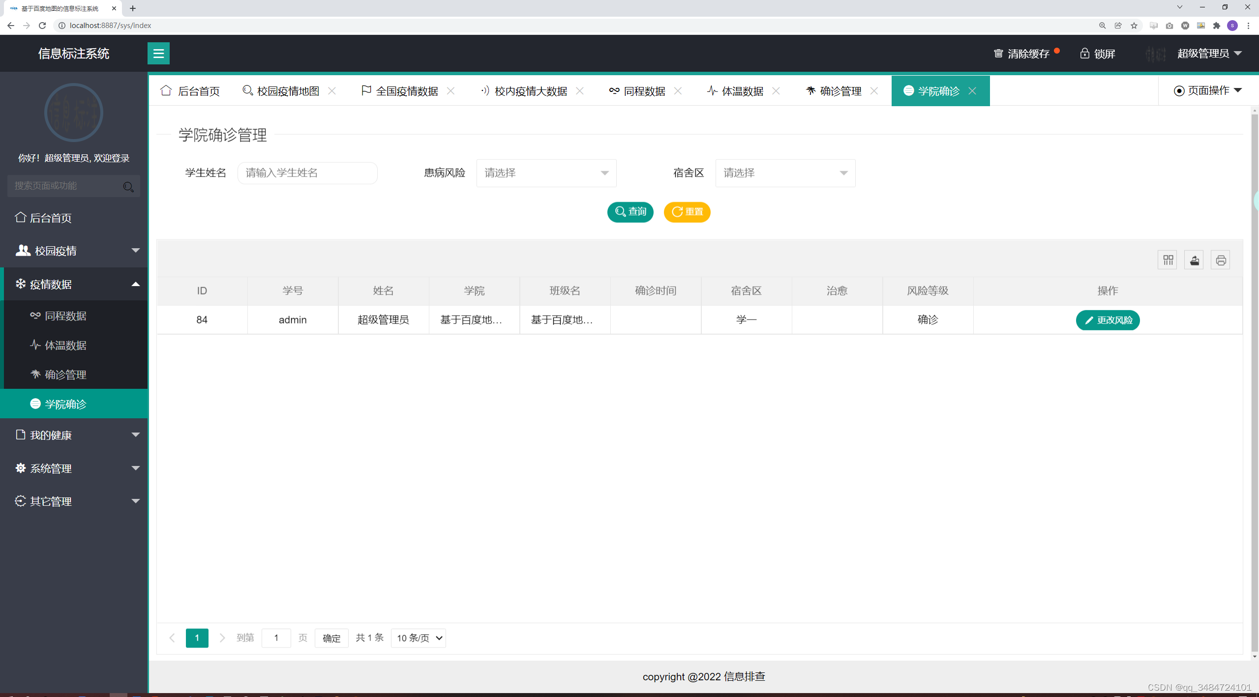Click the lock screen 锁屏 icon

(x=1084, y=53)
